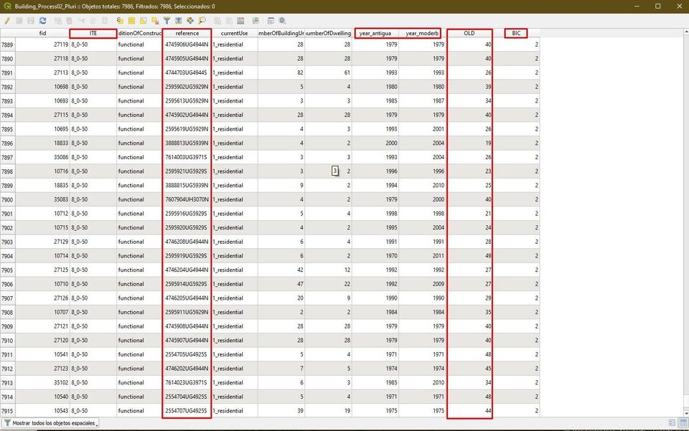Zoom map to selected rows
This screenshot has width=689, height=431.
pyautogui.click(x=202, y=21)
